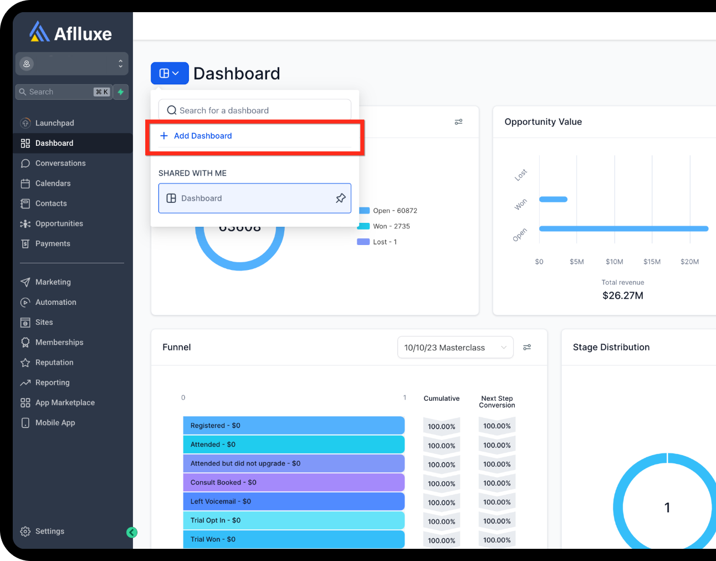This screenshot has height=561, width=716.
Task: Click the Add Dashboard link
Action: [x=203, y=136]
